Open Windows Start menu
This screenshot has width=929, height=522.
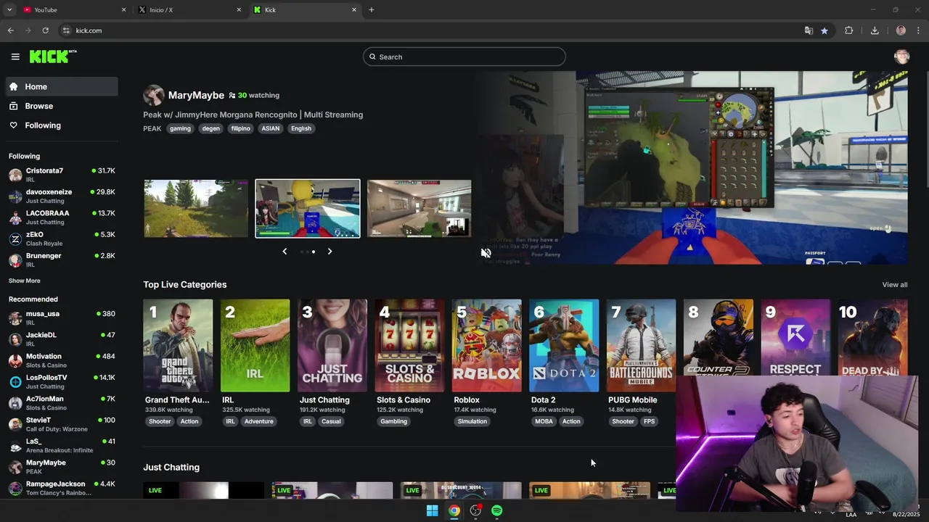click(x=432, y=510)
